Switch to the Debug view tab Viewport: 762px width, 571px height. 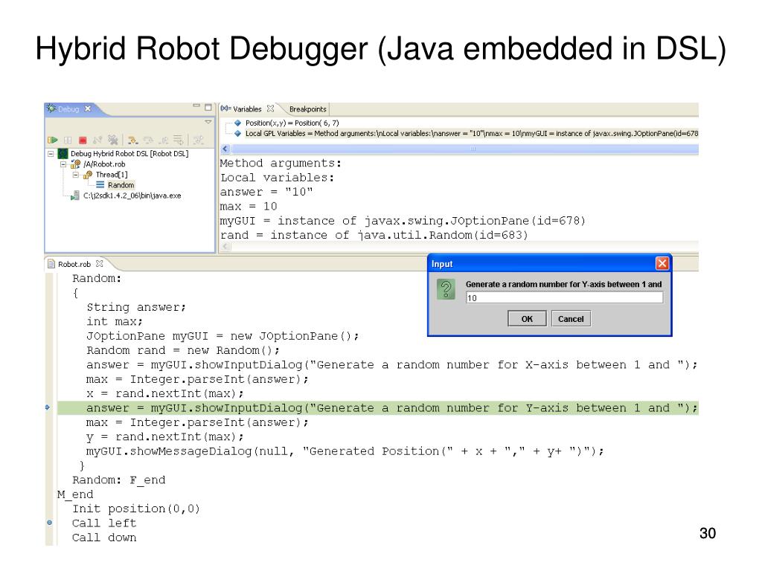pyautogui.click(x=68, y=109)
